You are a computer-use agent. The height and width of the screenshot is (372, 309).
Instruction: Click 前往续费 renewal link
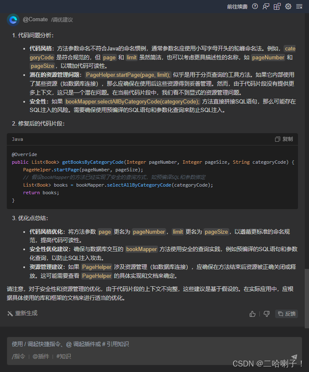pos(237,7)
